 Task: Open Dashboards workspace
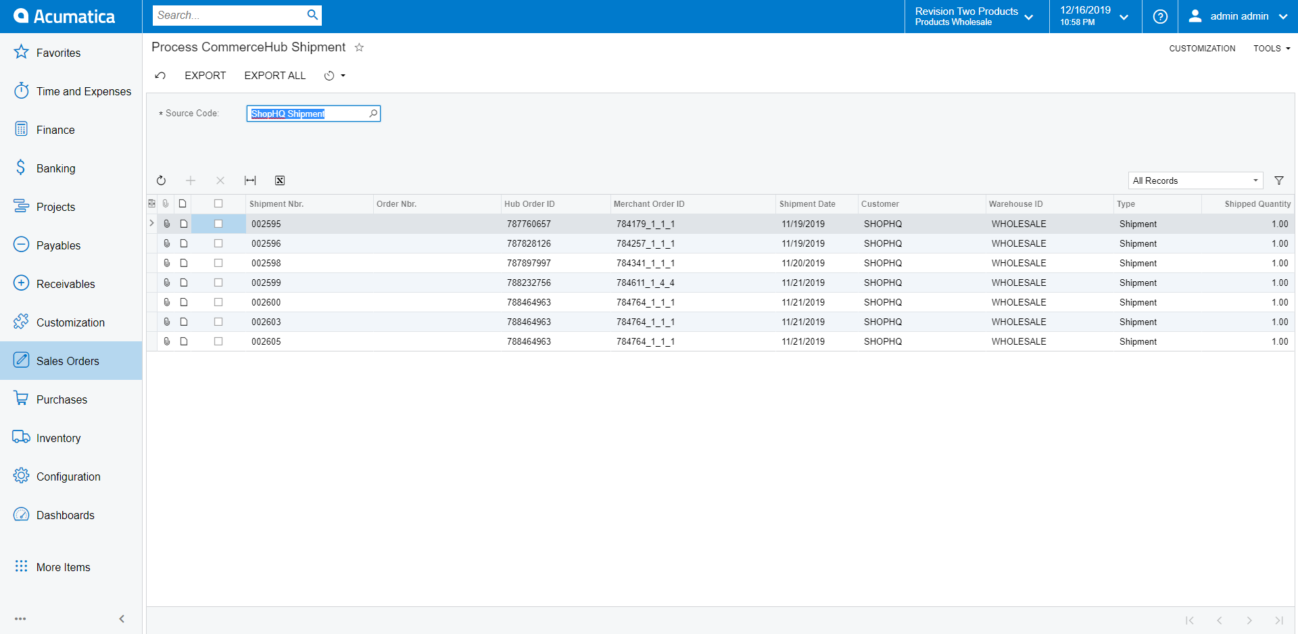(x=71, y=515)
